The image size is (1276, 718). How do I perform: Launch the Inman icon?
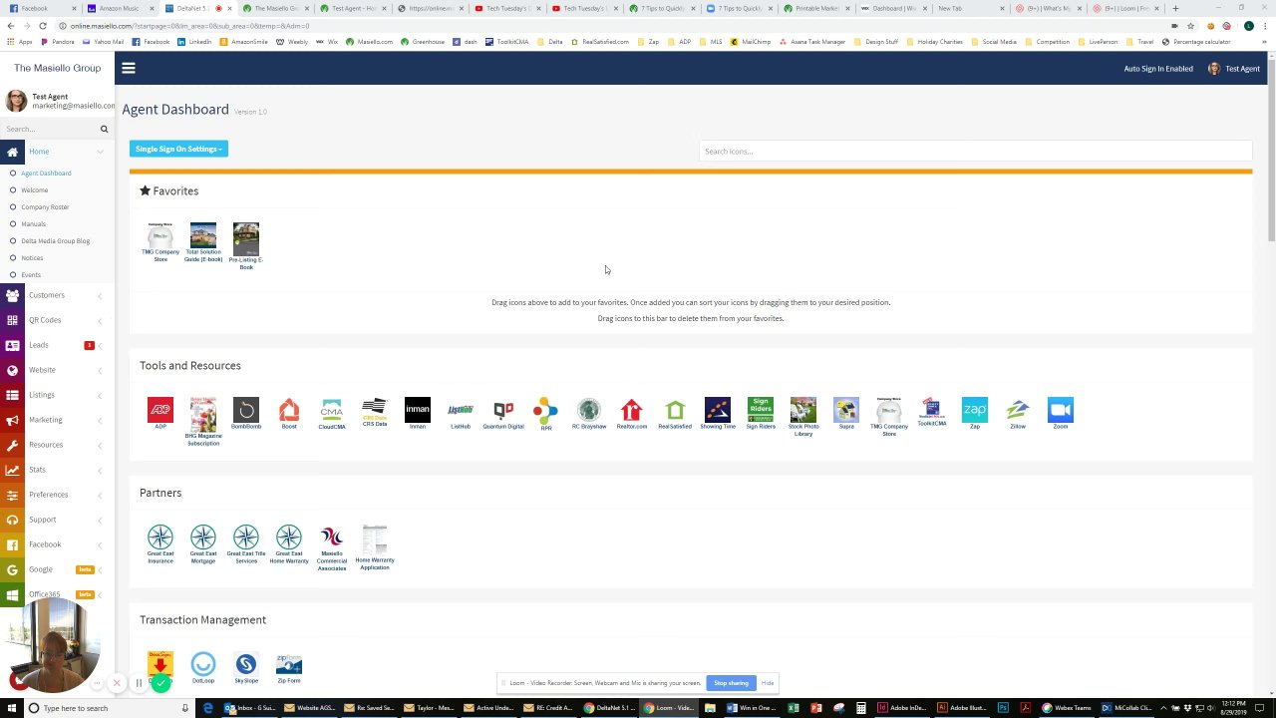[x=418, y=412]
